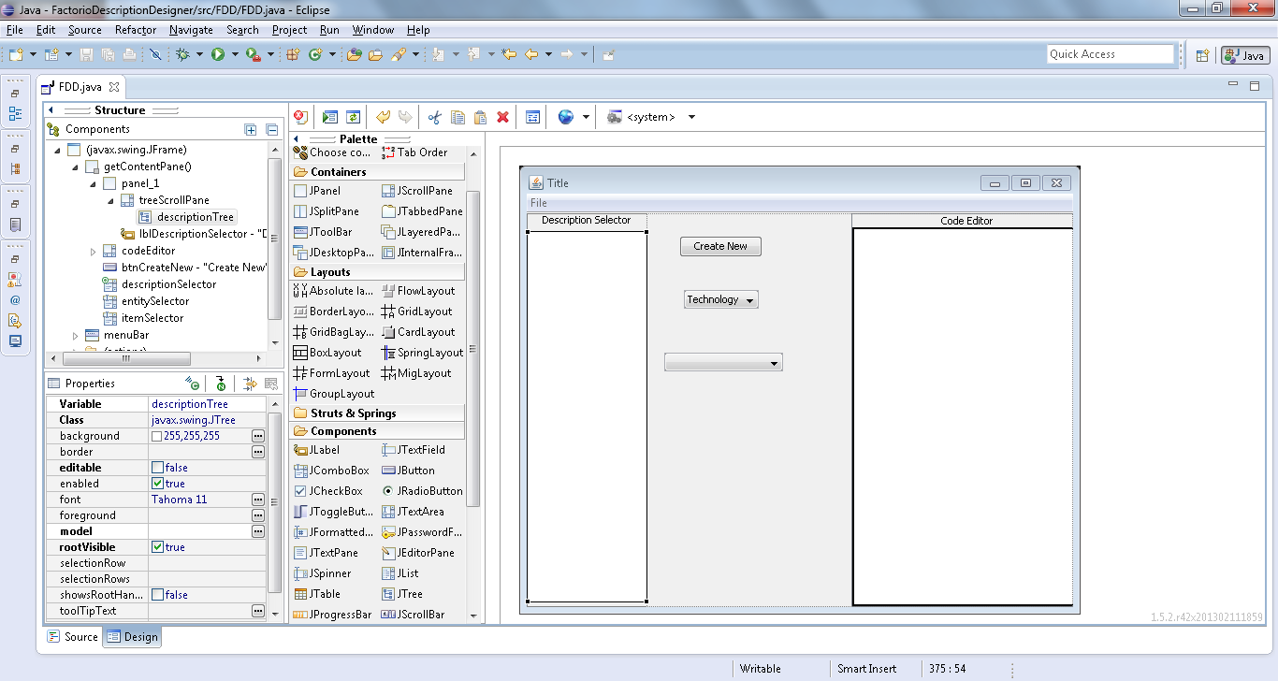Expand the menuBar tree node

(x=75, y=335)
